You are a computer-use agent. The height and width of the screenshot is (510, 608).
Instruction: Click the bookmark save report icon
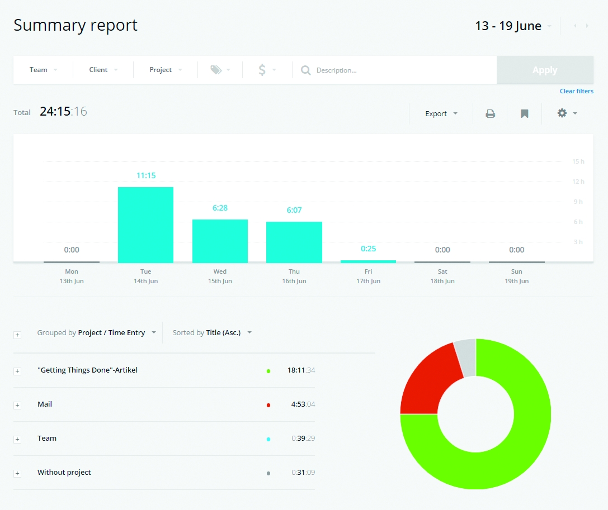click(x=524, y=113)
